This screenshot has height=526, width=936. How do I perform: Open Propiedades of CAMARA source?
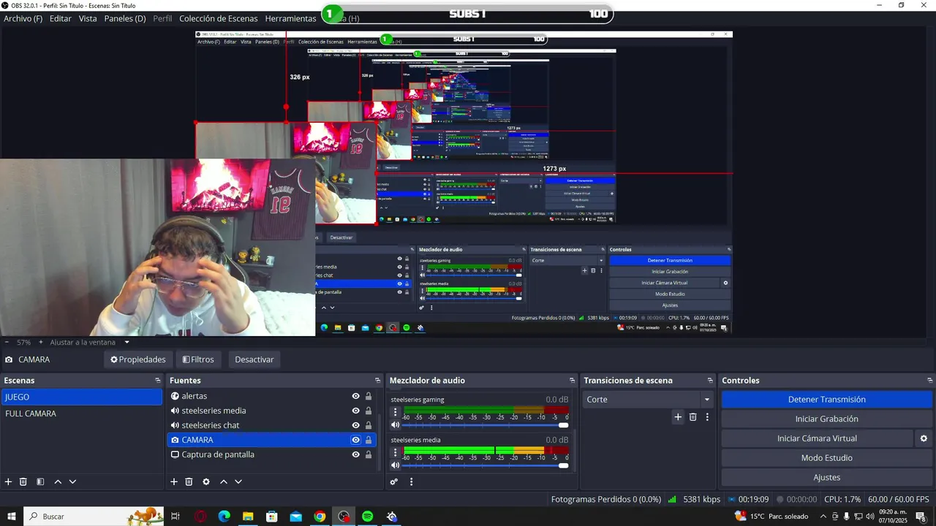click(138, 359)
